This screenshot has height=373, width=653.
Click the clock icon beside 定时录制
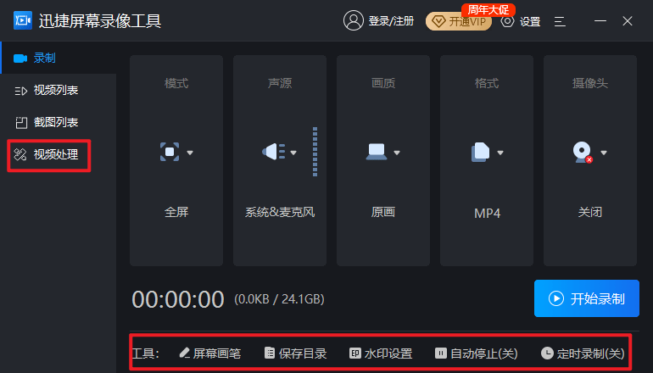click(547, 353)
